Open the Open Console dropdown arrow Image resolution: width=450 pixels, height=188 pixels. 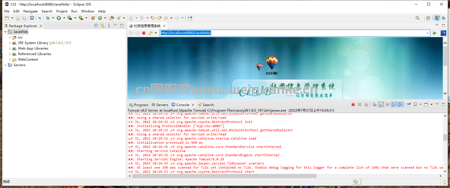pyautogui.click(x=431, y=105)
